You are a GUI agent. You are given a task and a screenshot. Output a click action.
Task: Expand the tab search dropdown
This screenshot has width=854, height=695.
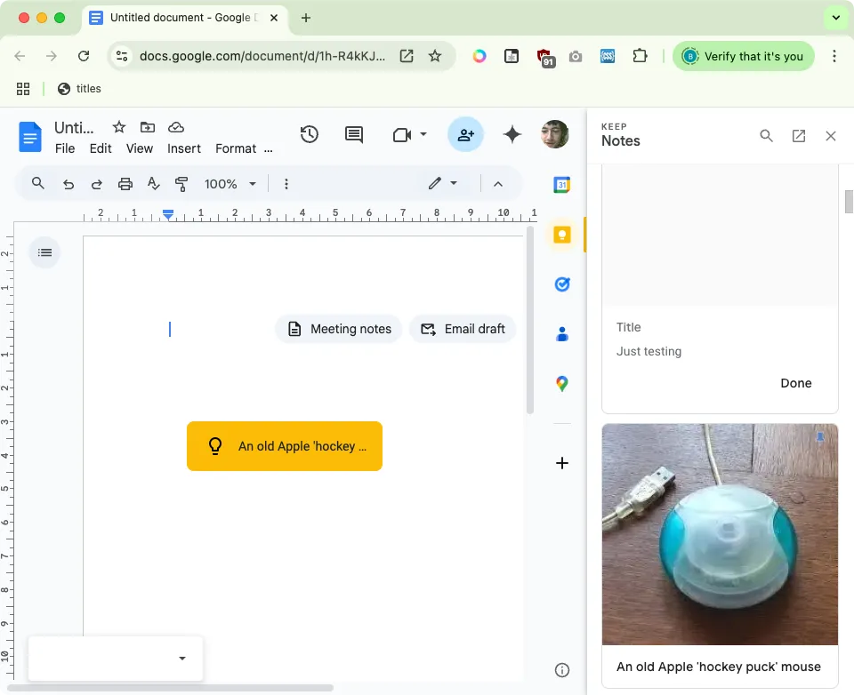tap(836, 18)
